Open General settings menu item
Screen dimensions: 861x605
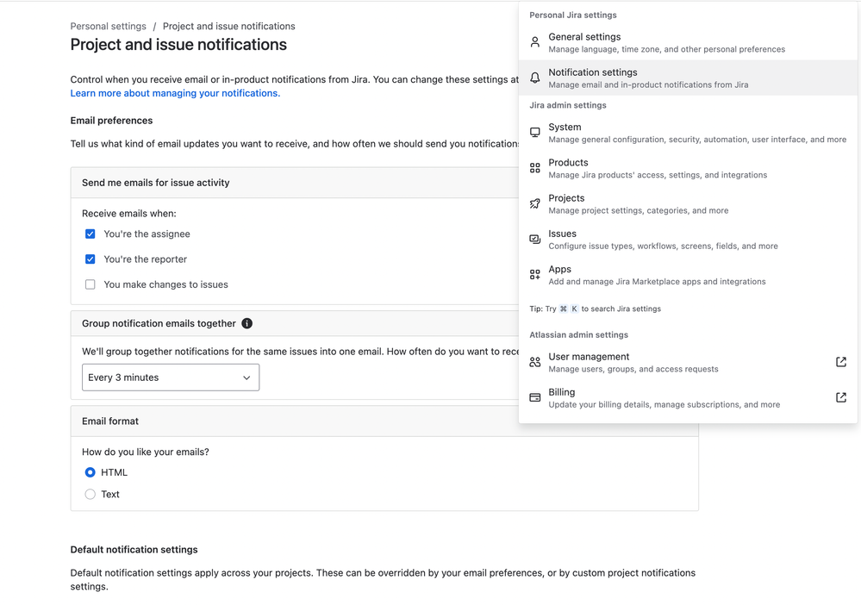(x=688, y=42)
